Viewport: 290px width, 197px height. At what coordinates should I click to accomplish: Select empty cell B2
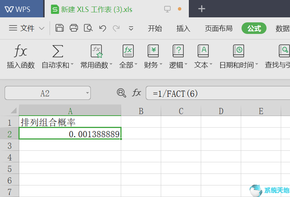pyautogui.click(x=141, y=133)
